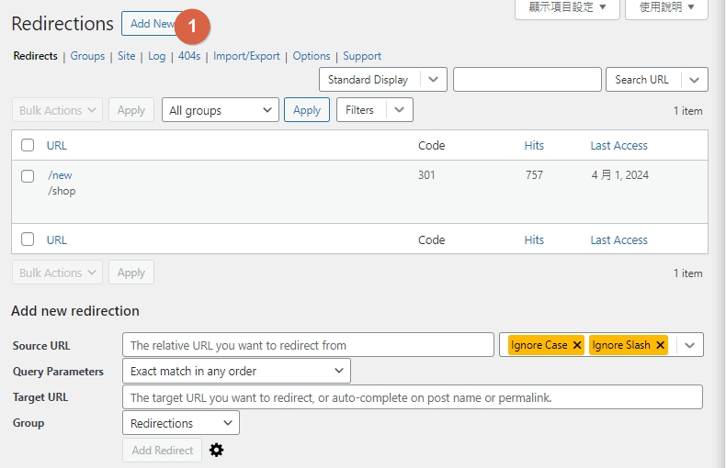This screenshot has width=726, height=468.
Task: Expand the Standard Display options chevron
Action: [435, 80]
